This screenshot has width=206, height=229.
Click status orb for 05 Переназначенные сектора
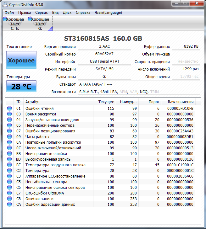pos(9,125)
